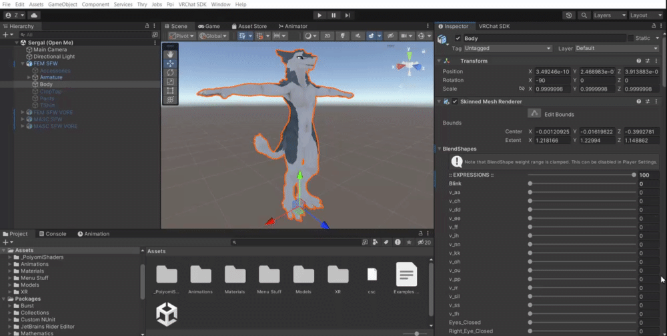The height and width of the screenshot is (336, 667).
Task: Click search by label tag icon
Action: 386,242
